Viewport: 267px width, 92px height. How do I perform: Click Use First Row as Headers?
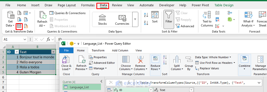tap(215, 63)
